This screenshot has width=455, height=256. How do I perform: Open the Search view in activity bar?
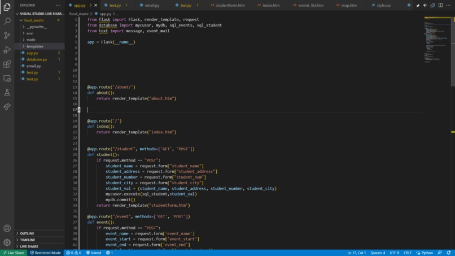point(7,21)
